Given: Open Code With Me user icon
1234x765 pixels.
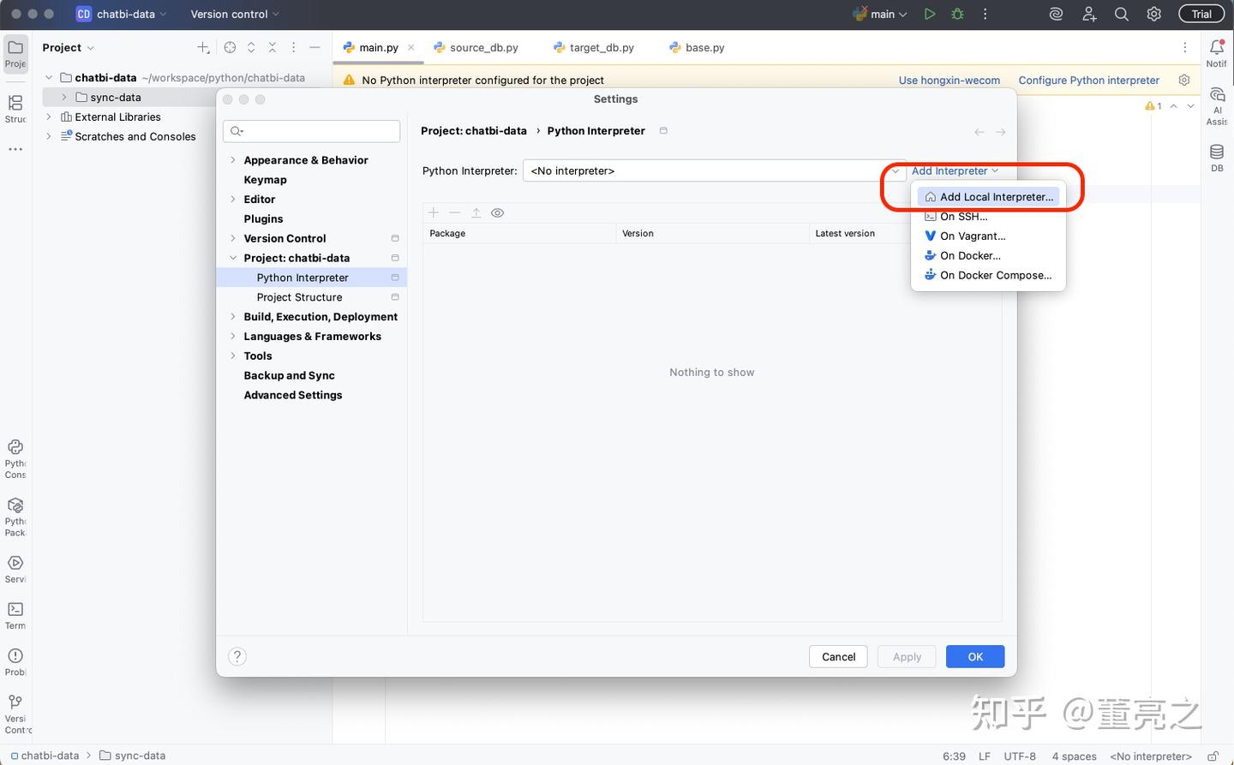Looking at the screenshot, I should pyautogui.click(x=1089, y=14).
